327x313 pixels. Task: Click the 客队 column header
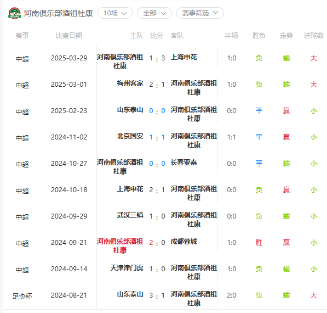click(x=177, y=36)
